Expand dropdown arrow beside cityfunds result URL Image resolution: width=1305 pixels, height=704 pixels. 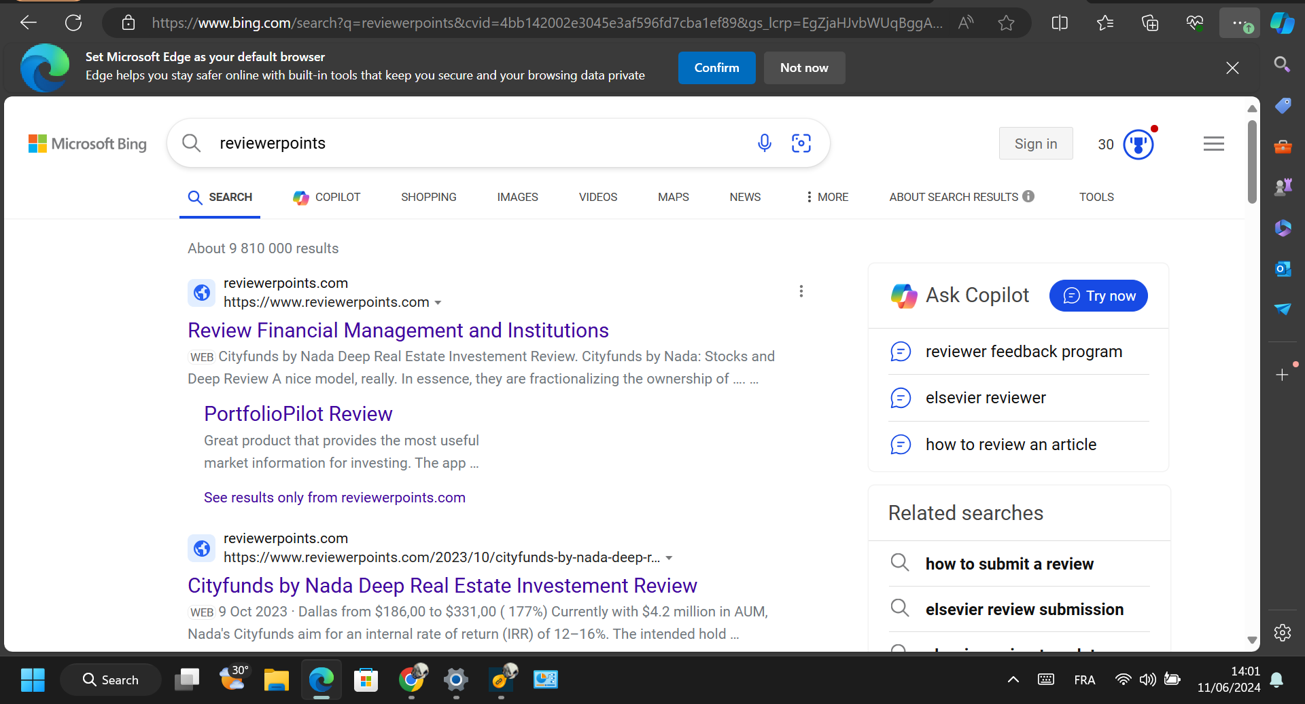(x=669, y=558)
